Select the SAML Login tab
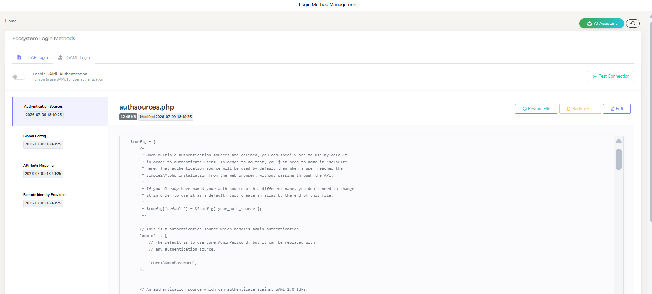The width and height of the screenshot is (652, 294). point(74,57)
